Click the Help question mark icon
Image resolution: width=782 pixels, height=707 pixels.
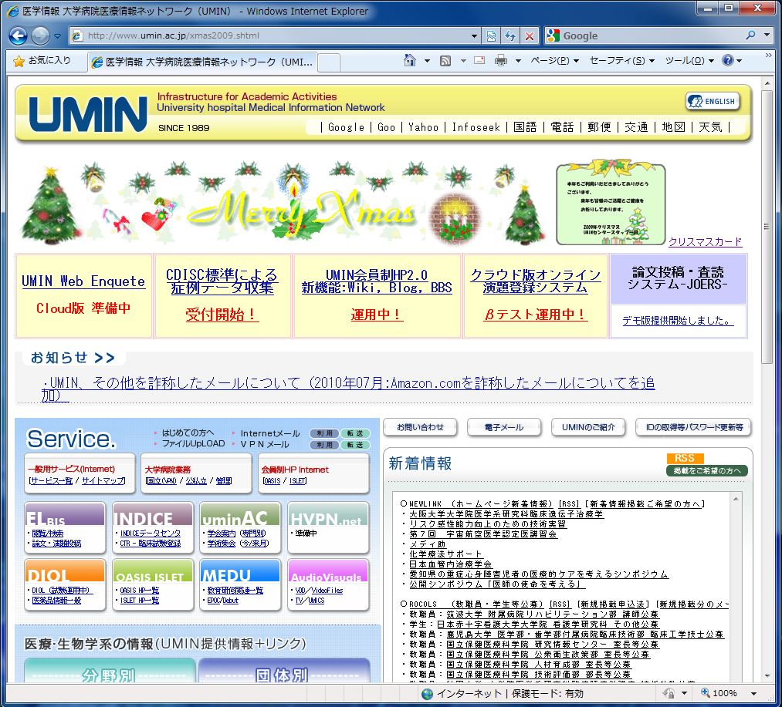(x=728, y=60)
